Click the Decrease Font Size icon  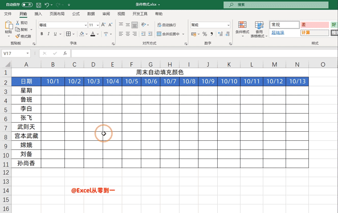[111, 25]
